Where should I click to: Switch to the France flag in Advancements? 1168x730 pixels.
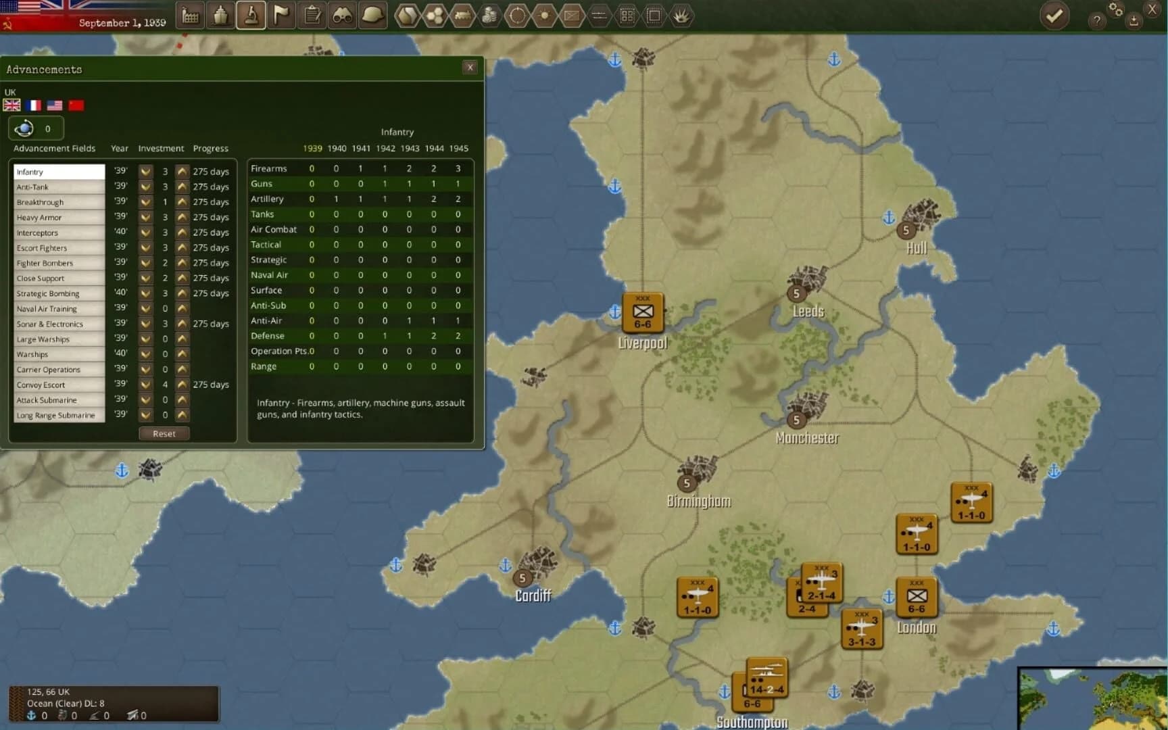32,105
